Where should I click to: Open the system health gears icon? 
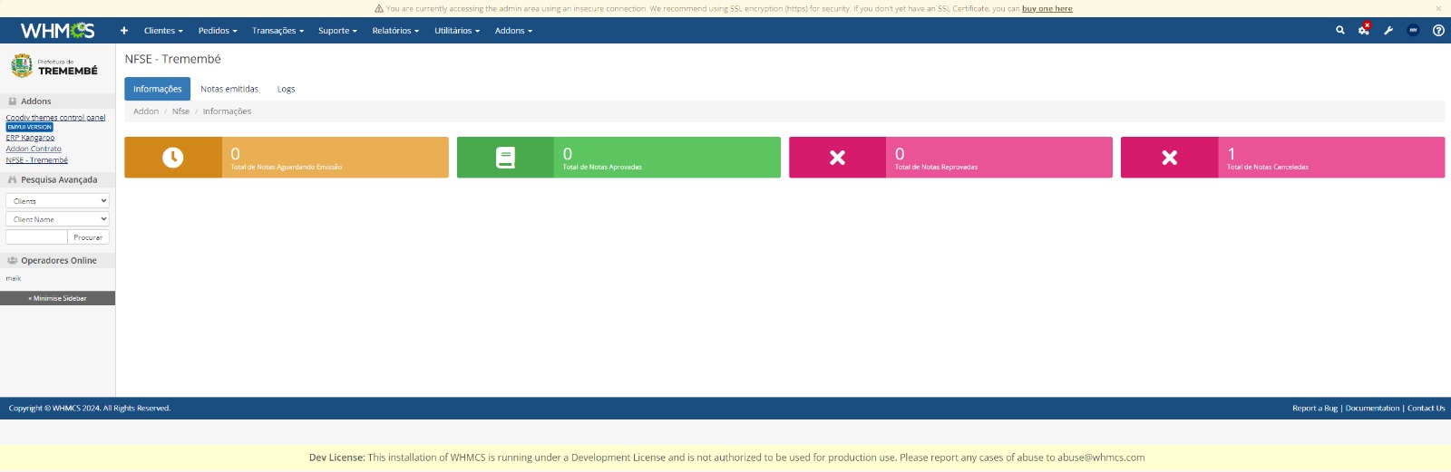[x=1364, y=29]
